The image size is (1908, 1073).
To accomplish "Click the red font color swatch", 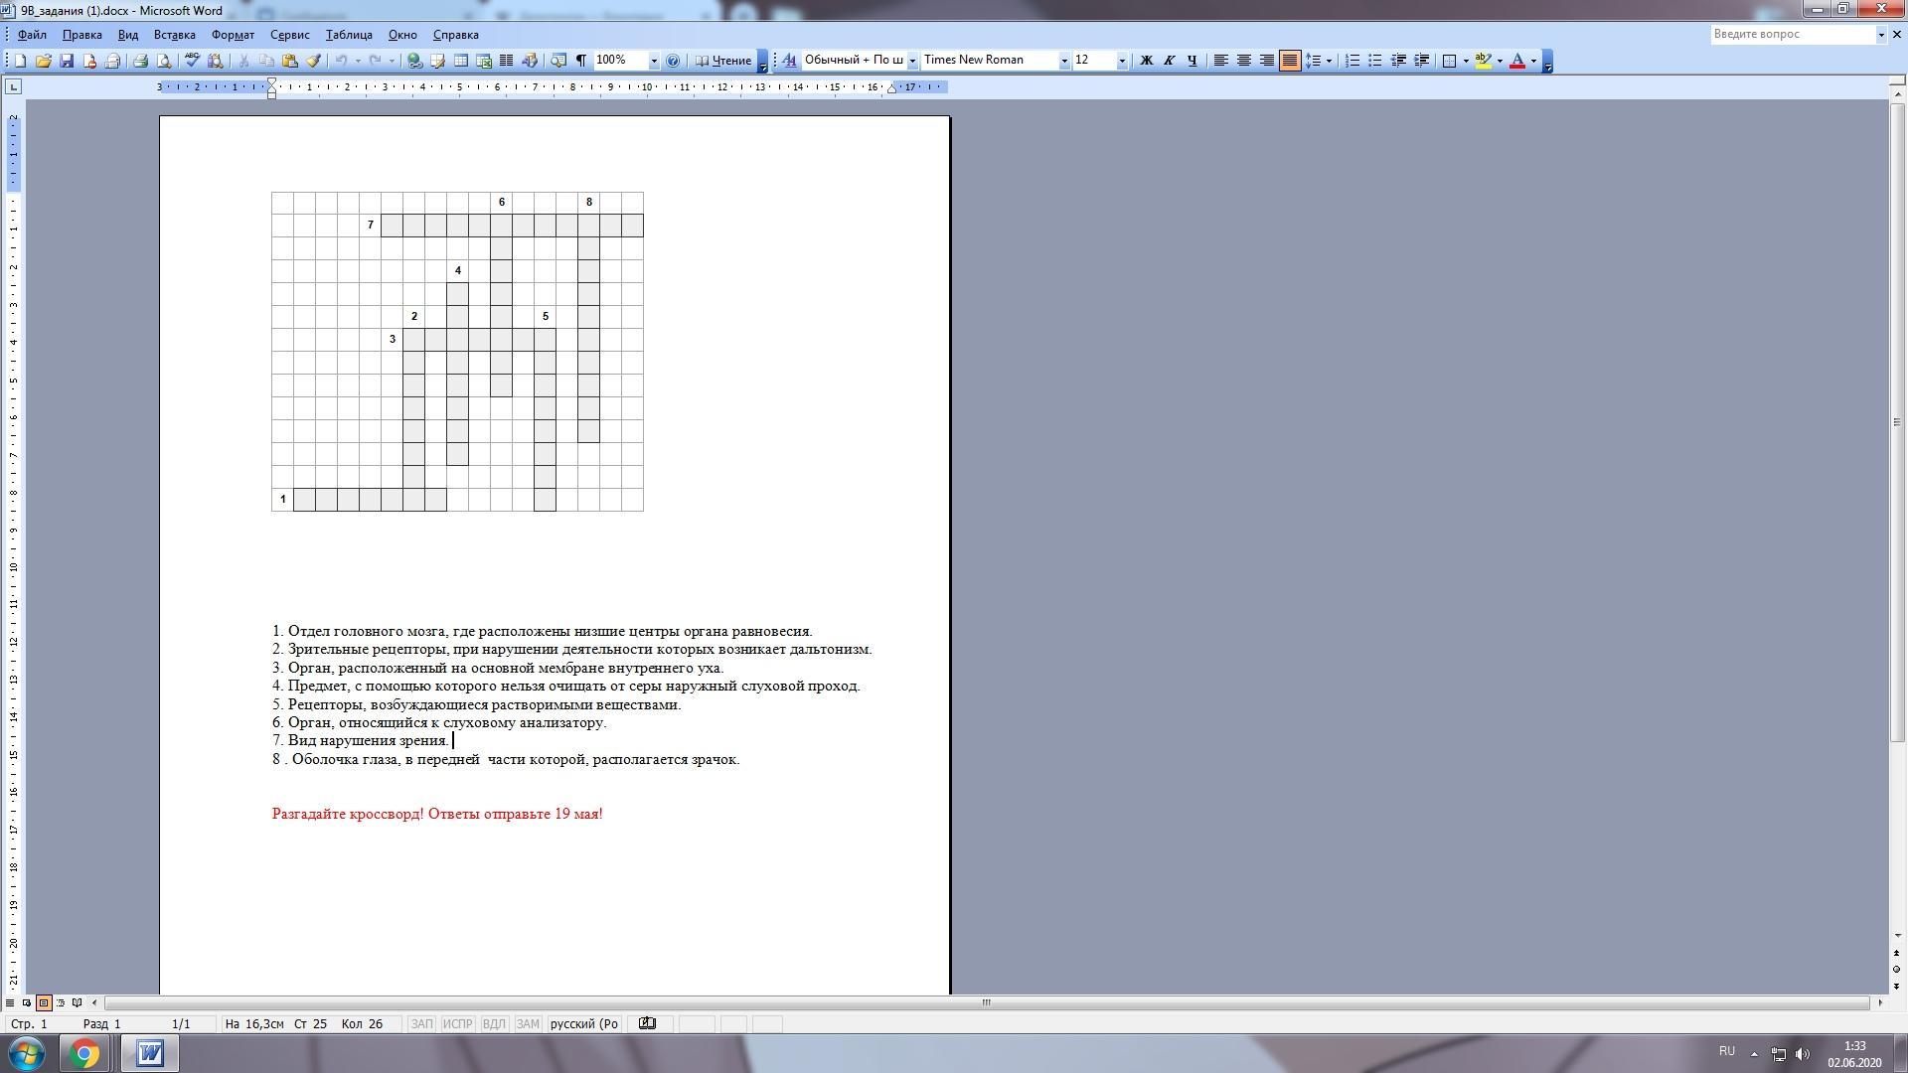I will [1516, 61].
